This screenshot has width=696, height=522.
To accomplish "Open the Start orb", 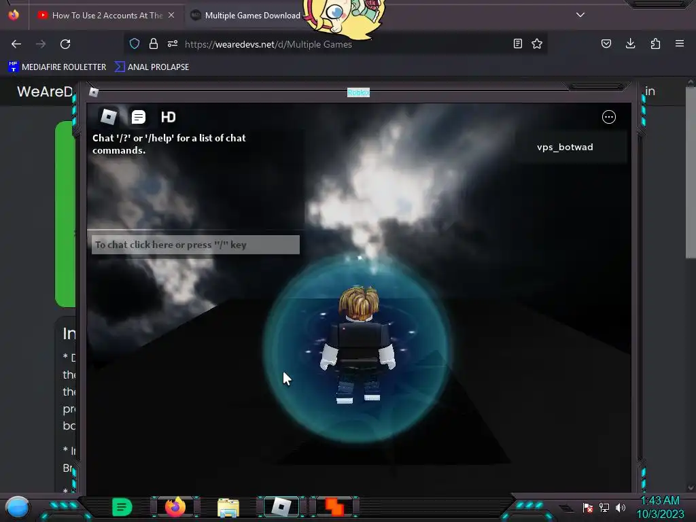I will pyautogui.click(x=18, y=507).
